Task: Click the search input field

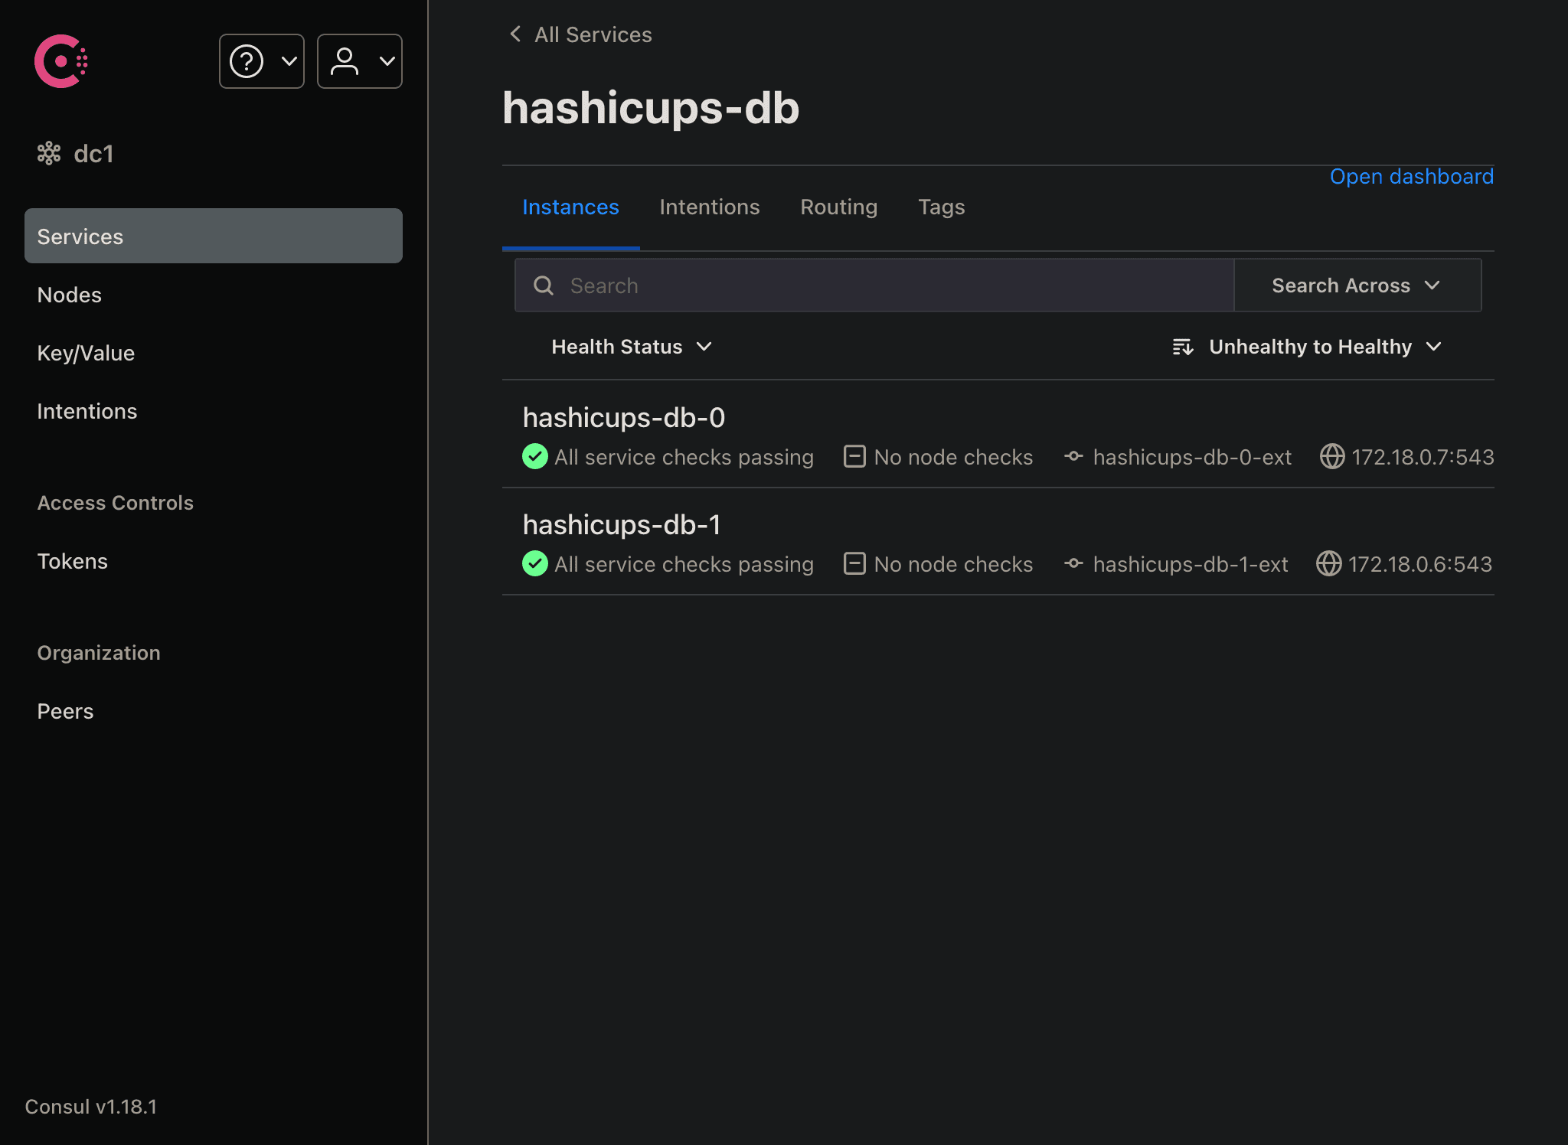Action: (x=874, y=283)
